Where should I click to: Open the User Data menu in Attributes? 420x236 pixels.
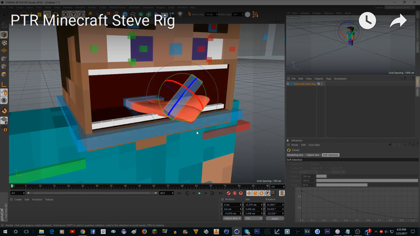(x=314, y=145)
